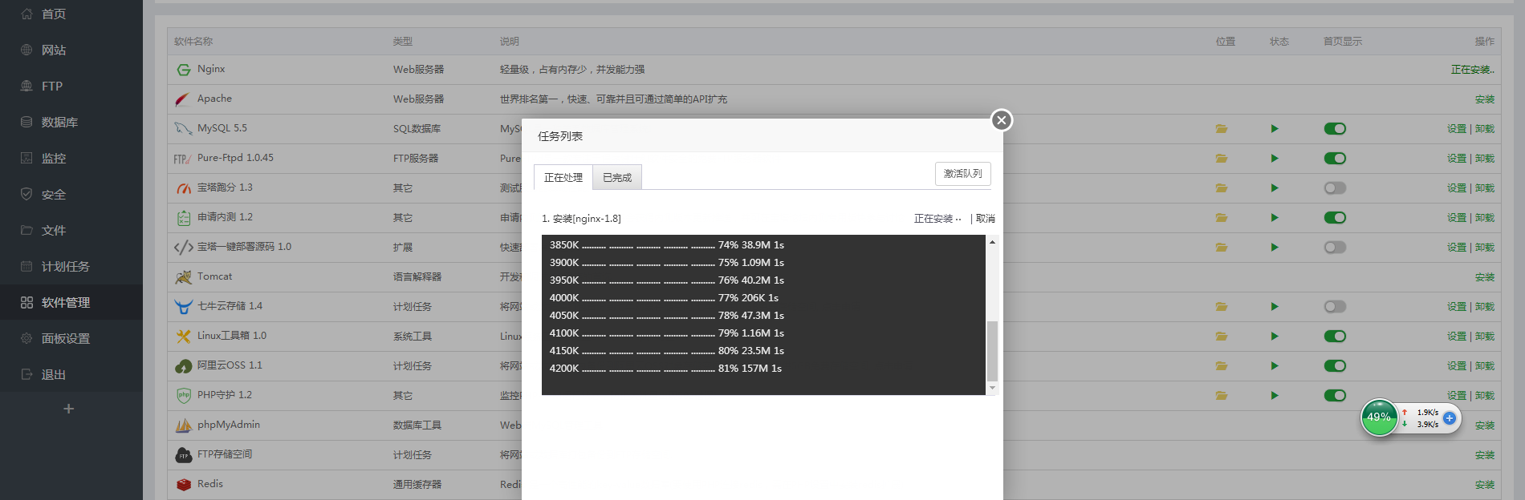The width and height of the screenshot is (1525, 500).
Task: Click blue plus on network speed widget
Action: (1450, 418)
